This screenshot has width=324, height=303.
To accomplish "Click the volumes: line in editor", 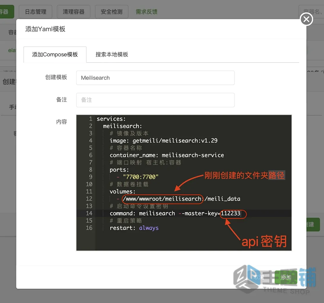I will pyautogui.click(x=122, y=191).
